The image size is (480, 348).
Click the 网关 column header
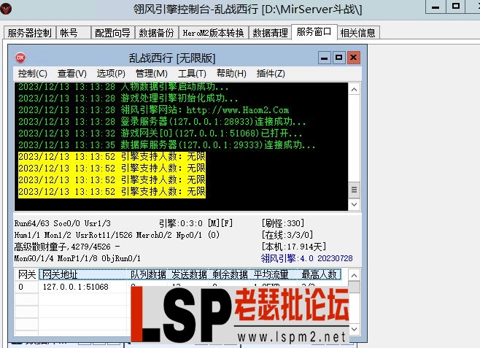coord(27,274)
